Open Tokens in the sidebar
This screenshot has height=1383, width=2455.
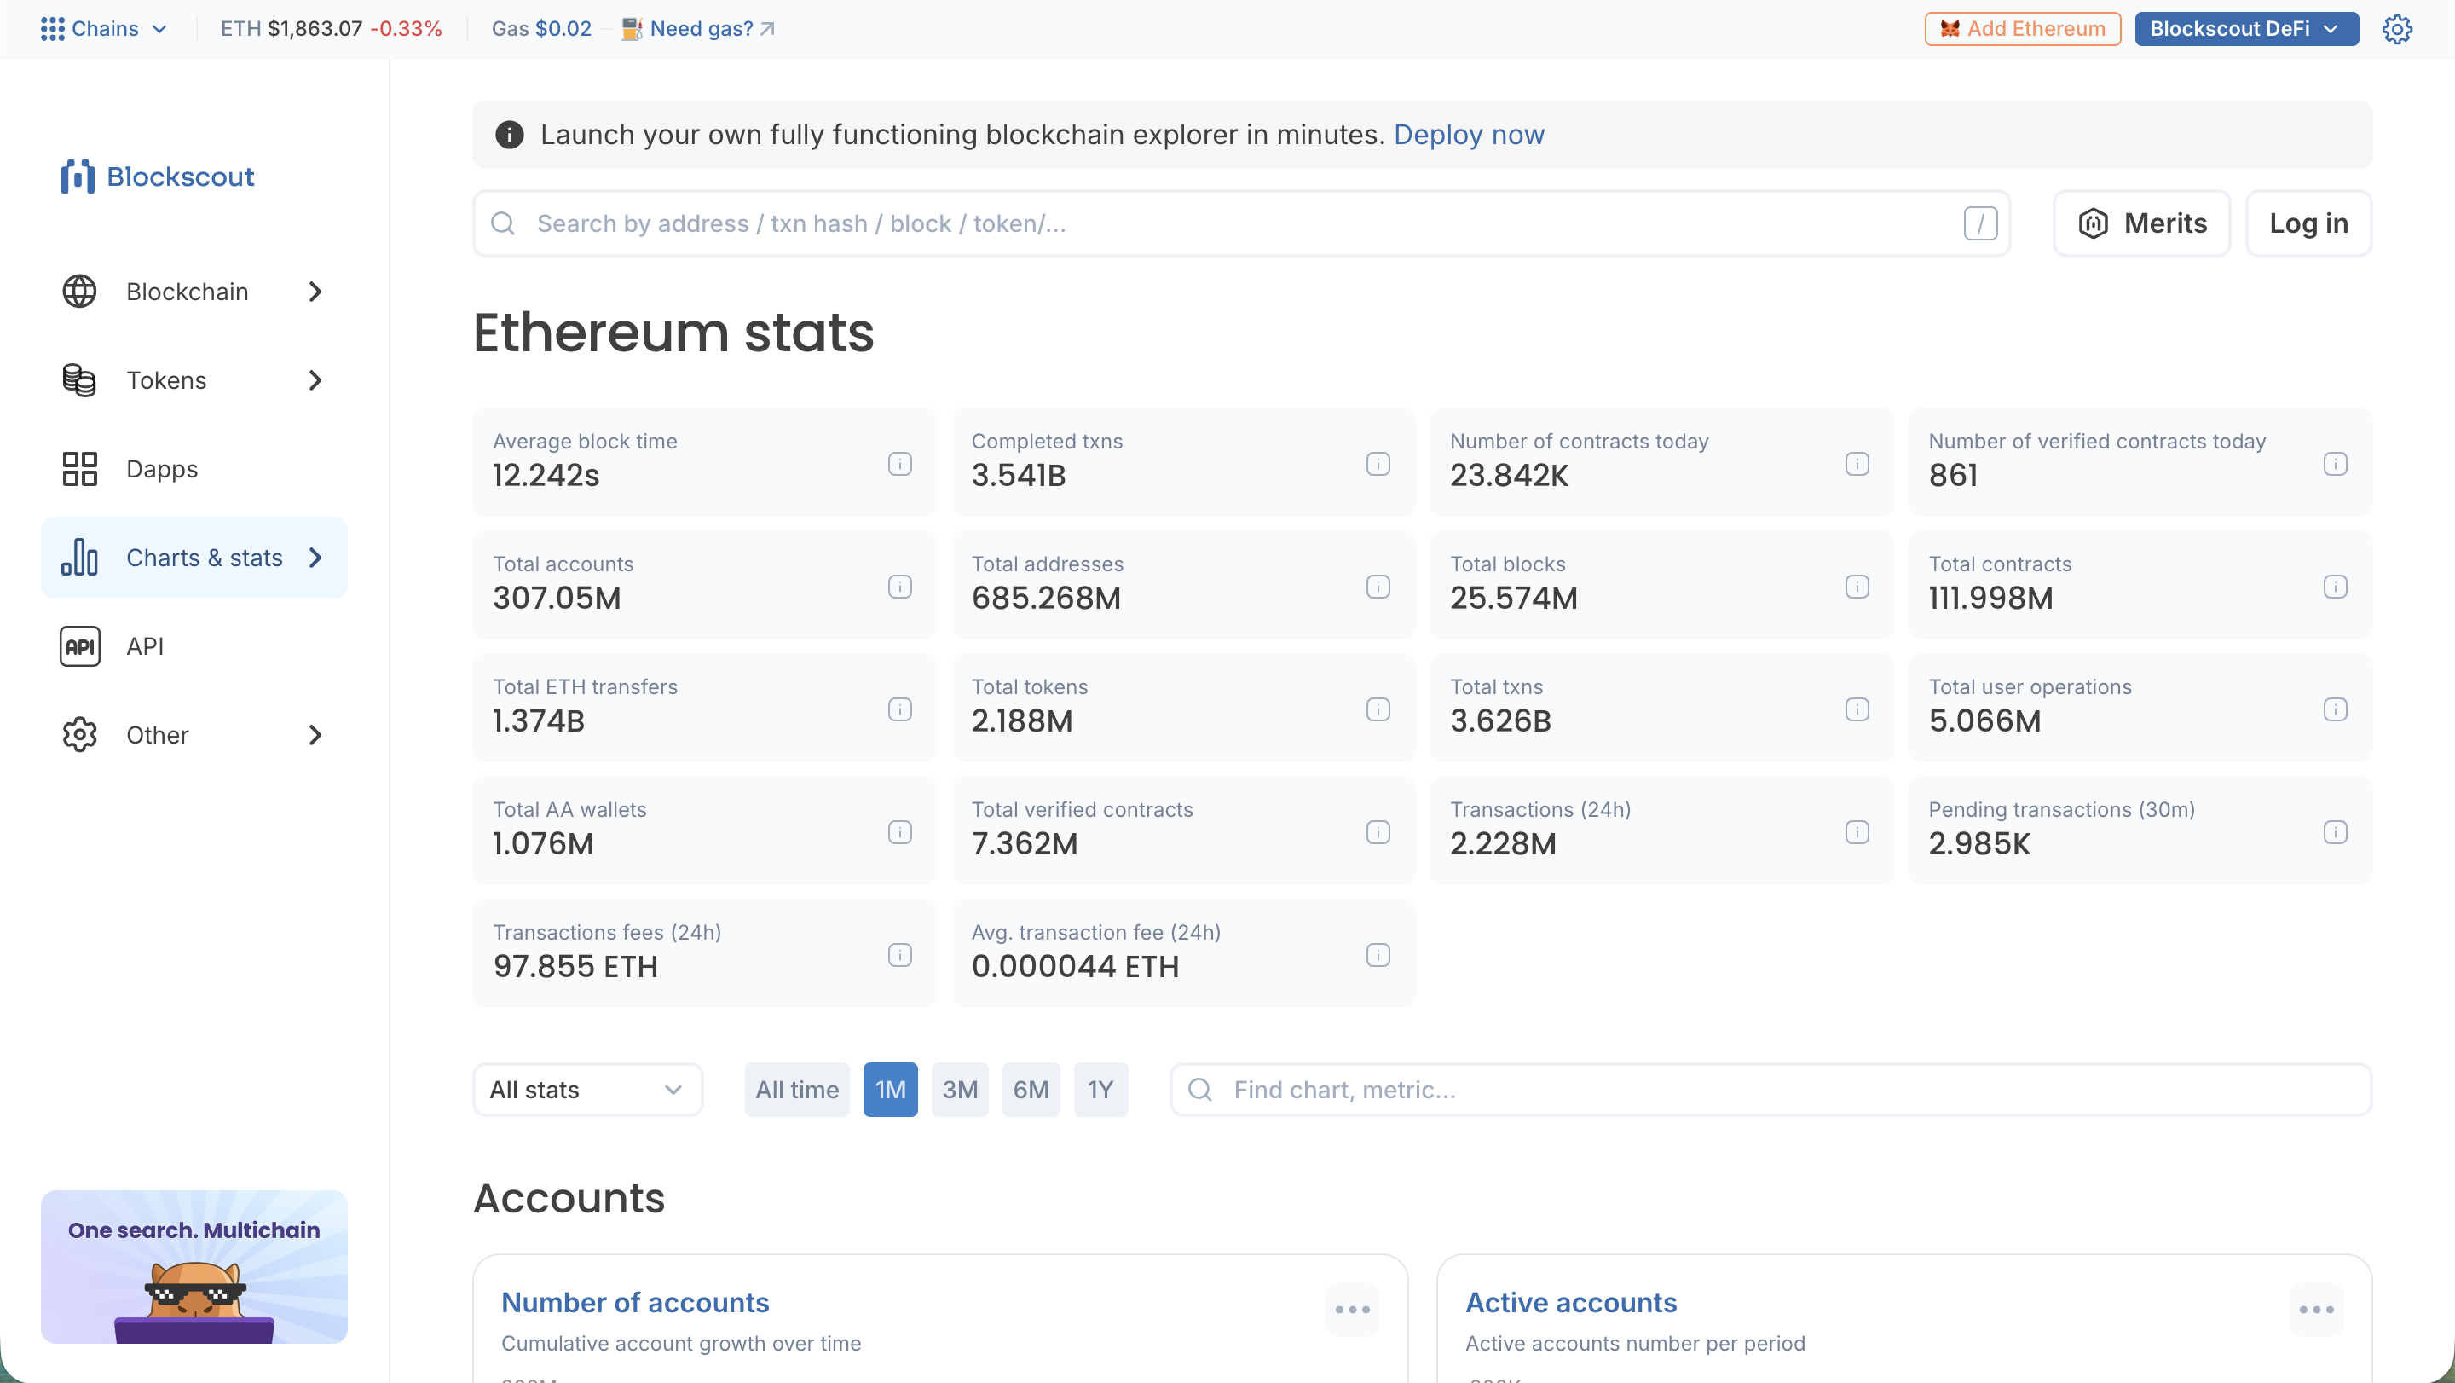(194, 380)
